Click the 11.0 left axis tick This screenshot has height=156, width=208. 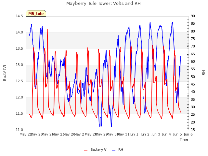19,130
